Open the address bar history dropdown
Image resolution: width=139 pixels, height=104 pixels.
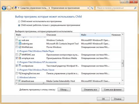[88, 8]
